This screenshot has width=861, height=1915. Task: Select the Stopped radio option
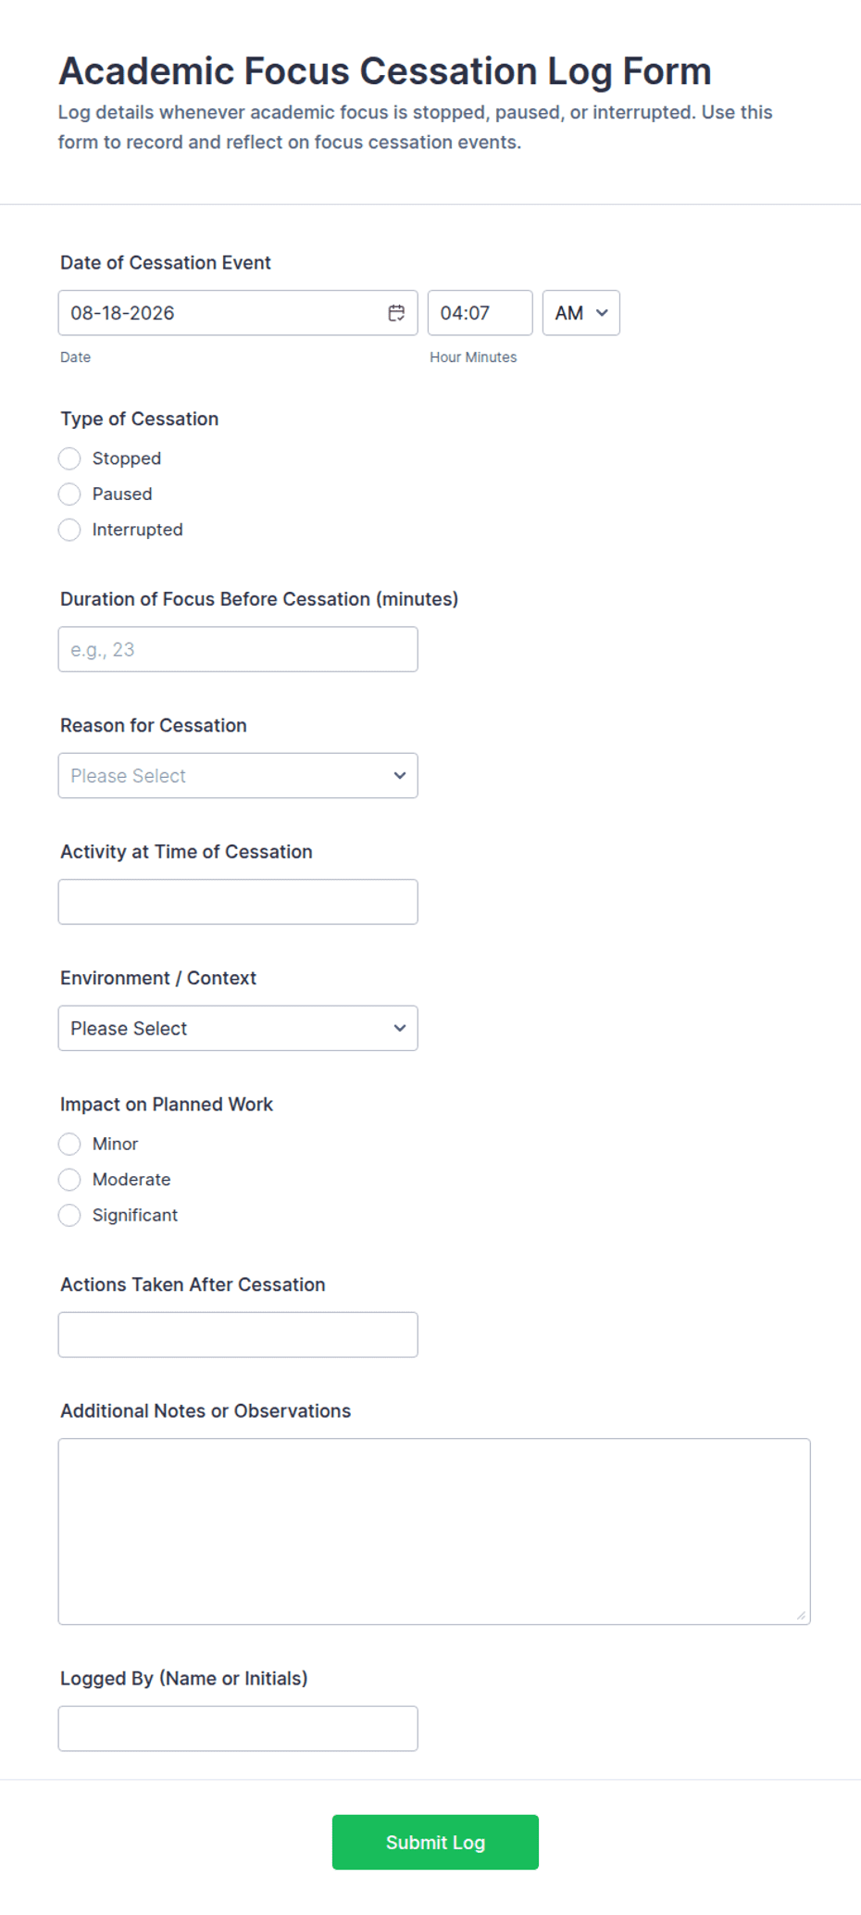tap(69, 458)
